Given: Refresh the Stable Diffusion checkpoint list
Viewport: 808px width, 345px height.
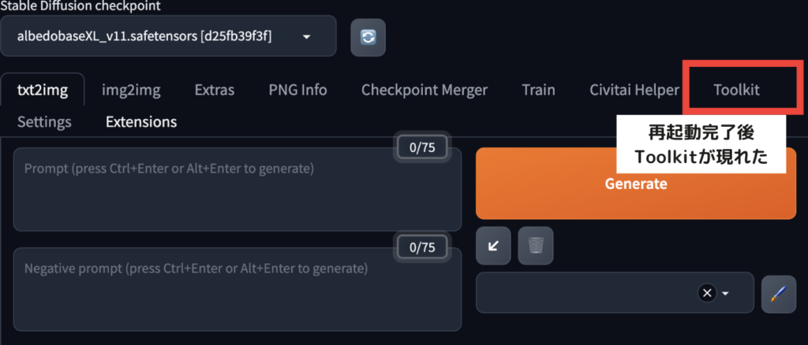Looking at the screenshot, I should coord(368,37).
